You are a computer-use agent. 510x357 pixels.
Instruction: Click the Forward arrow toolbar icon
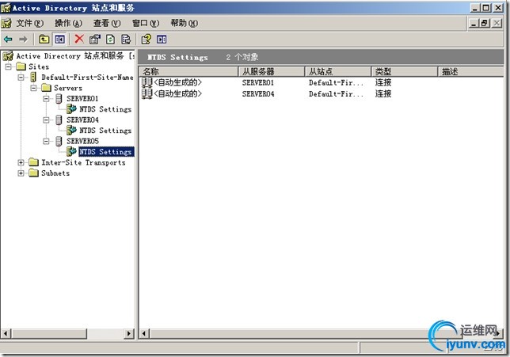(x=23, y=40)
